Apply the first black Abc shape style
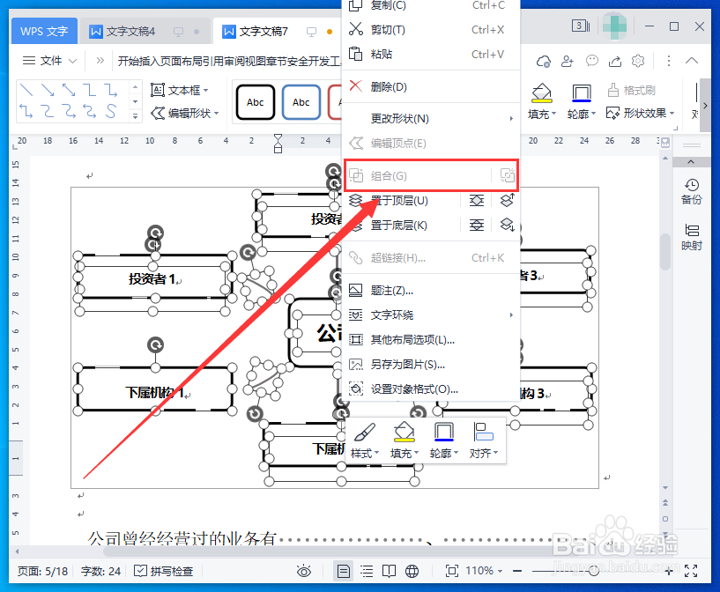Image resolution: width=720 pixels, height=592 pixels. click(x=256, y=102)
